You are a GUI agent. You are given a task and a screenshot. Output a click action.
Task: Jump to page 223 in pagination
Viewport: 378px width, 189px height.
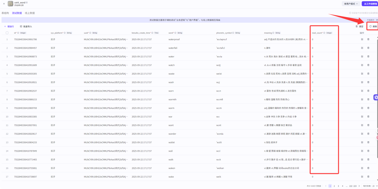coord(355,186)
